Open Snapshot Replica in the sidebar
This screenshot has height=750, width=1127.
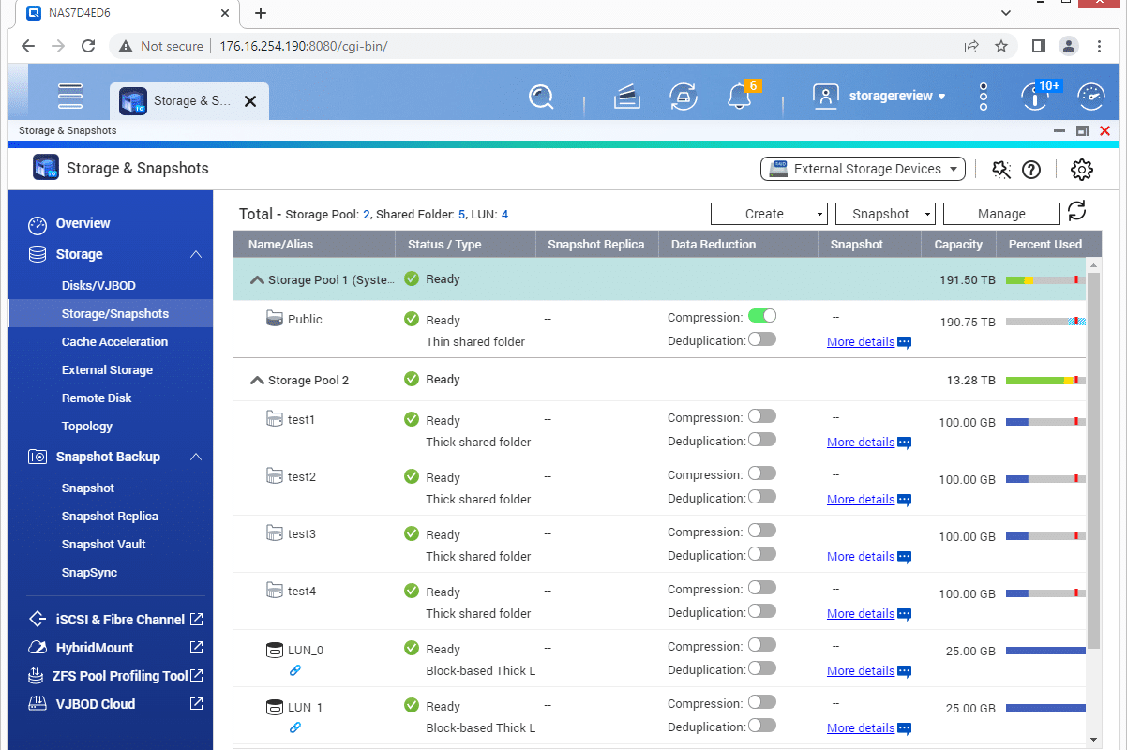click(x=110, y=516)
